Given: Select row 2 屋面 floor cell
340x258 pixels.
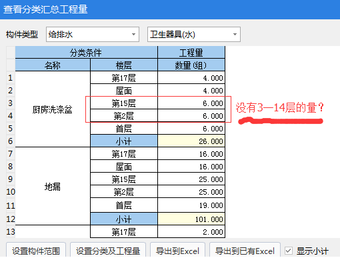Looking at the screenshot, I should (124, 91).
